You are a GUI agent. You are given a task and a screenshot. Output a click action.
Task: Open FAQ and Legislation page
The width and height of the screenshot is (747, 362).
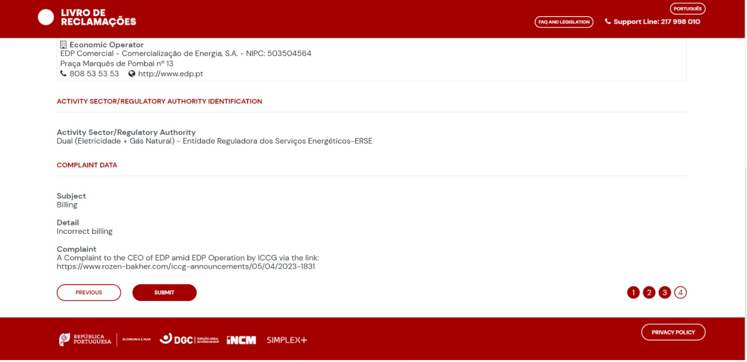tap(564, 22)
